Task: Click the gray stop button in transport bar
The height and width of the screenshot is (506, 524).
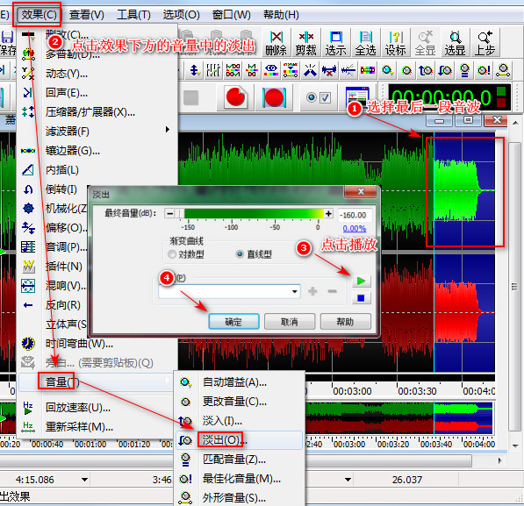Action: click(x=190, y=97)
